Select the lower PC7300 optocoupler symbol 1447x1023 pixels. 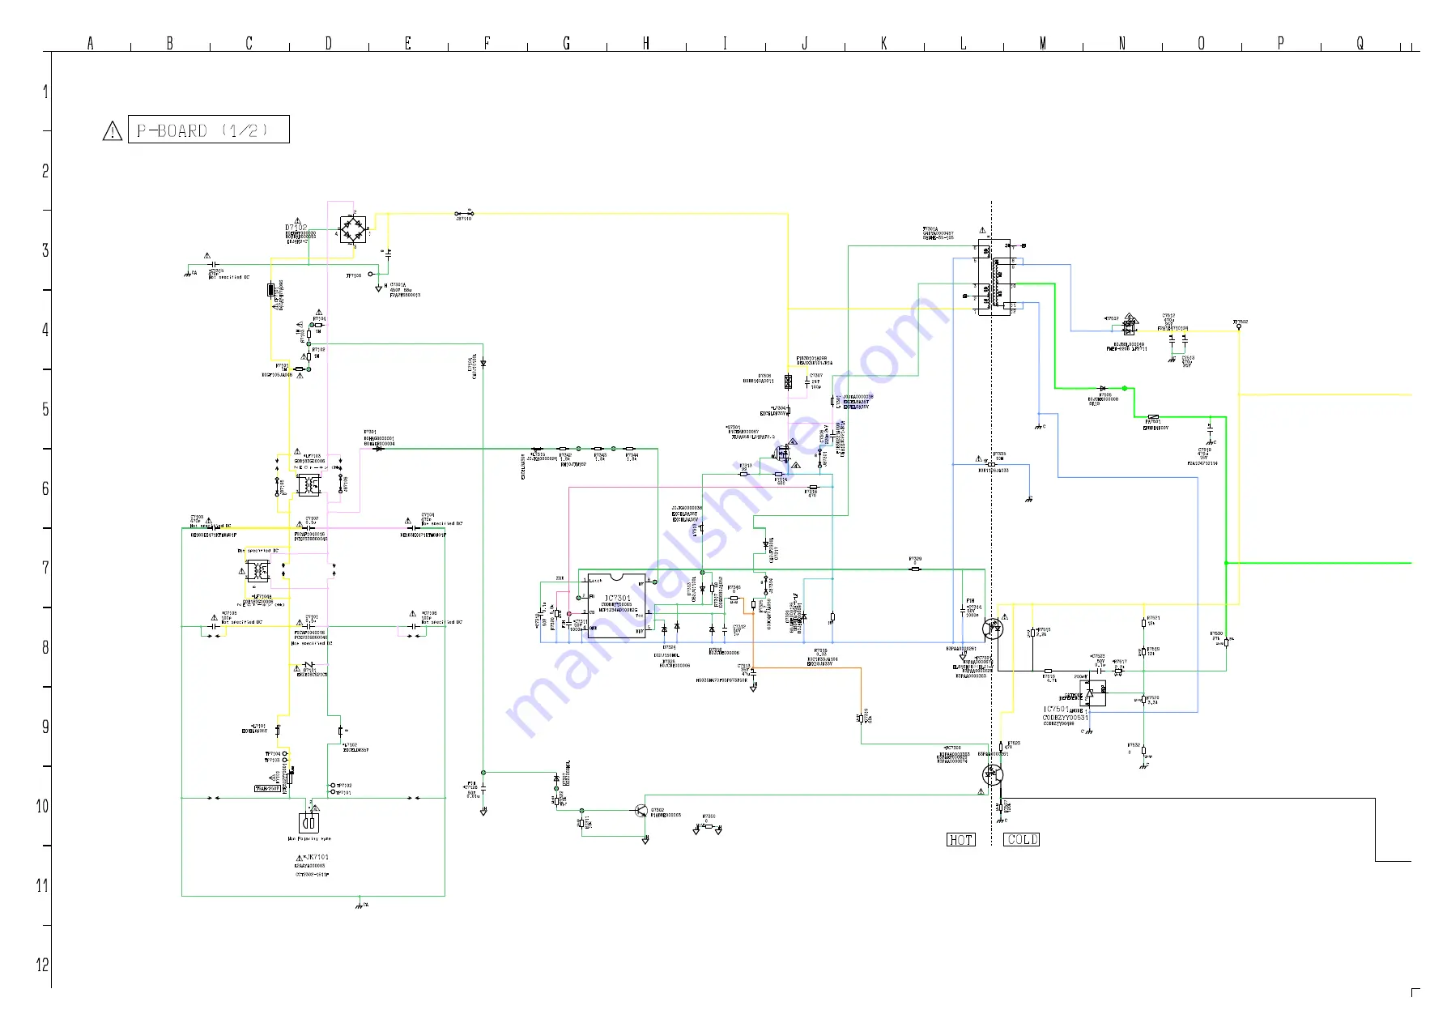(x=994, y=775)
